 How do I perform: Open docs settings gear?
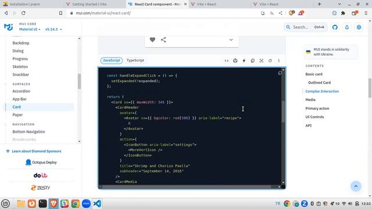click(x=359, y=27)
